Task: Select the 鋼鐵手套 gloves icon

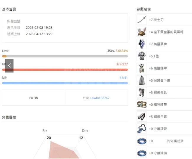Action: coord(142,117)
